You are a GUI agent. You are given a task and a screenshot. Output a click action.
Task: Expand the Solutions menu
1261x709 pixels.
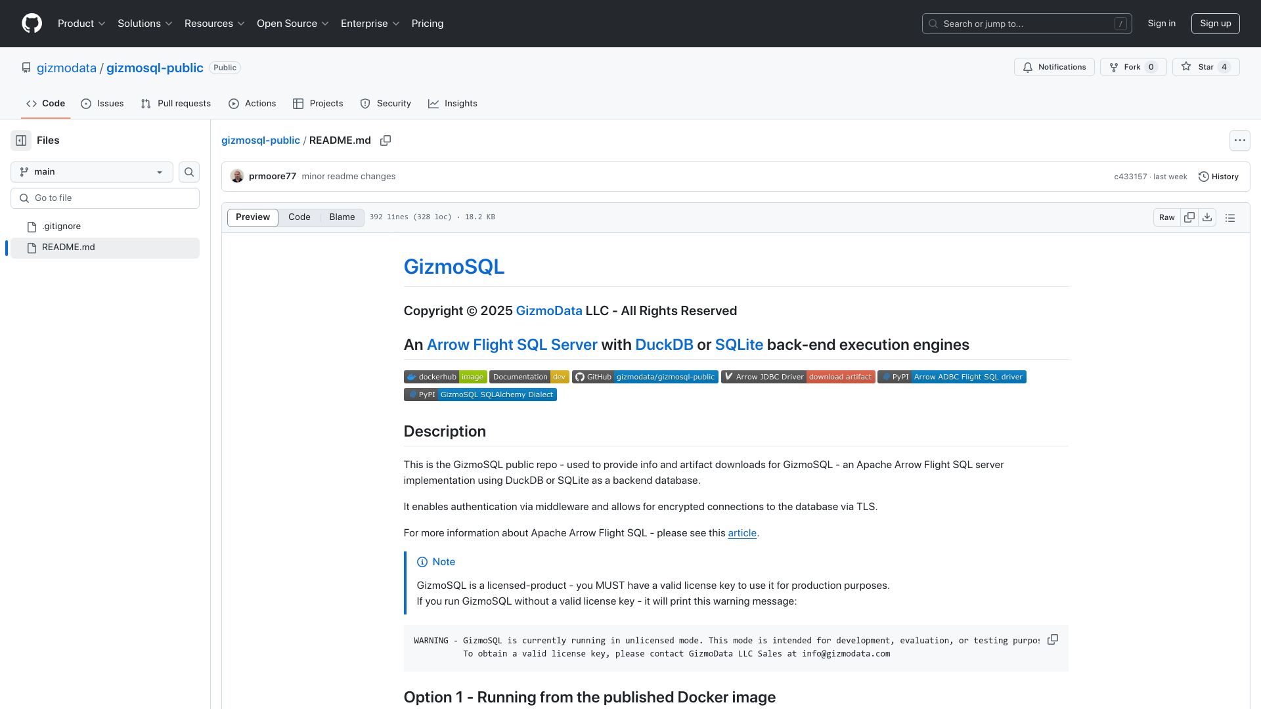click(x=144, y=24)
